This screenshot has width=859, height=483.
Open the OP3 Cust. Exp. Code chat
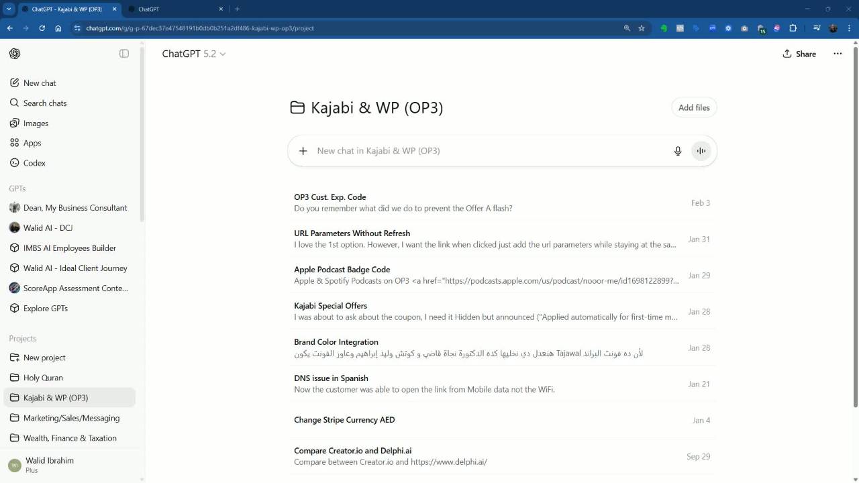330,197
